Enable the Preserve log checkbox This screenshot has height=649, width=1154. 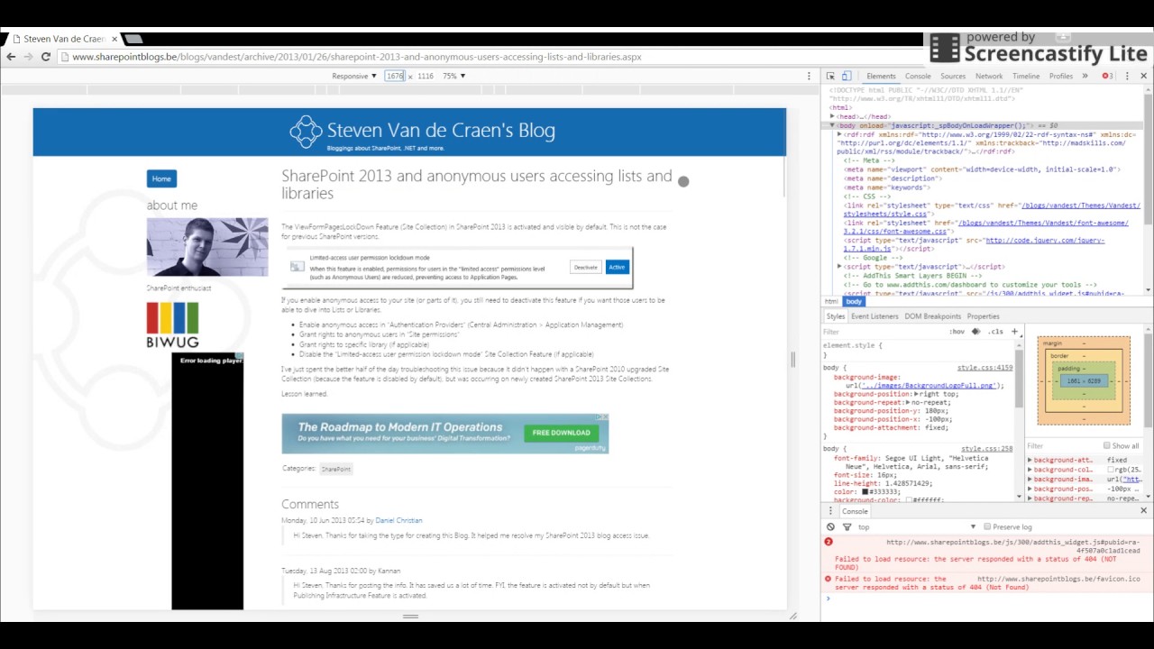tap(987, 526)
